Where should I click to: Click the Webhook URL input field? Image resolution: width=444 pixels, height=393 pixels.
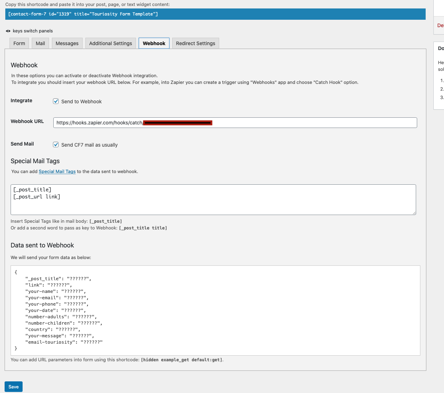click(235, 123)
